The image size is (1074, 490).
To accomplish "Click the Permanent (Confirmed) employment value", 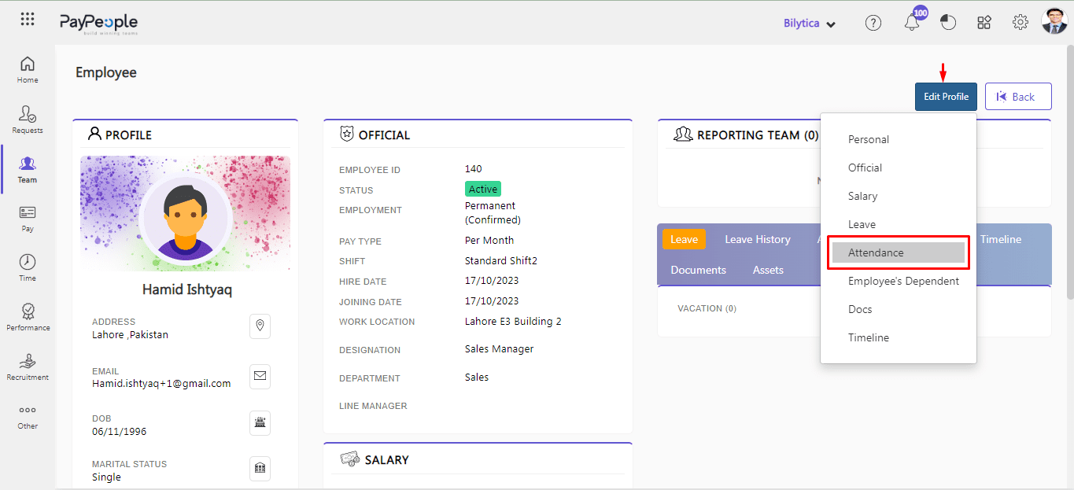I will click(493, 212).
